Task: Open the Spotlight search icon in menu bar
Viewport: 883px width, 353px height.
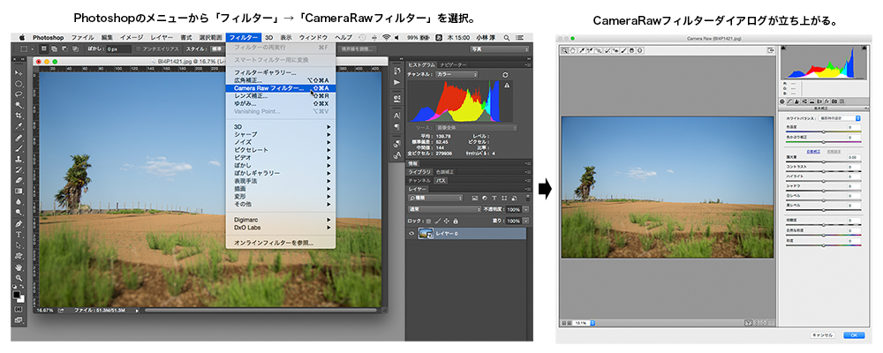Action: [x=508, y=36]
